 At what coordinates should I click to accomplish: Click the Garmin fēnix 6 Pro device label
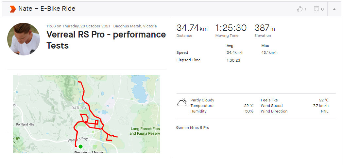193,127
